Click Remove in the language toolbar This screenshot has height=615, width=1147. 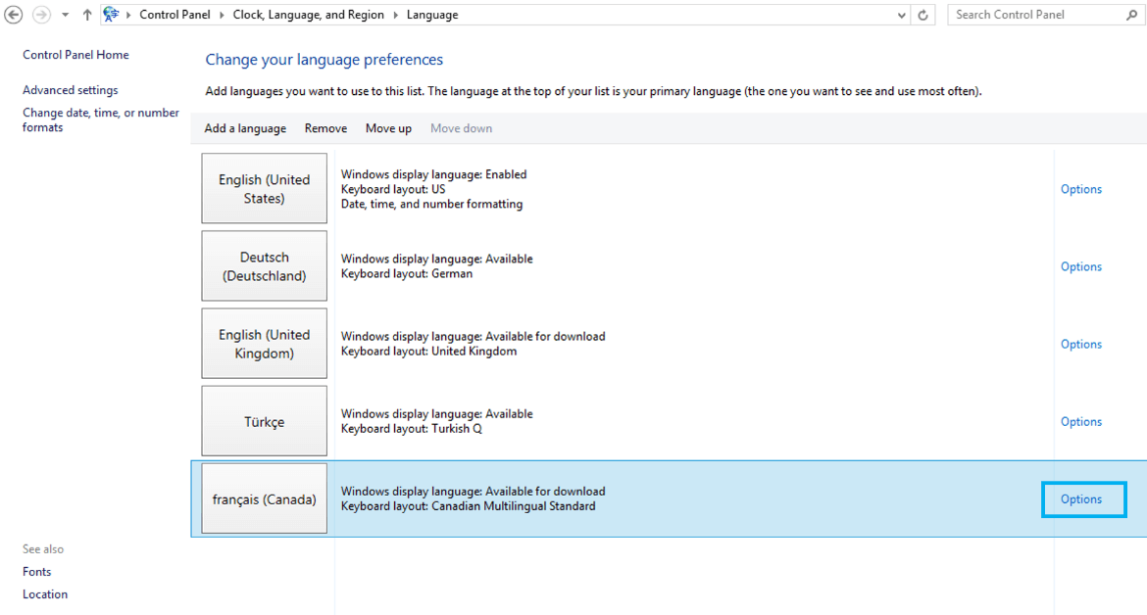click(325, 128)
